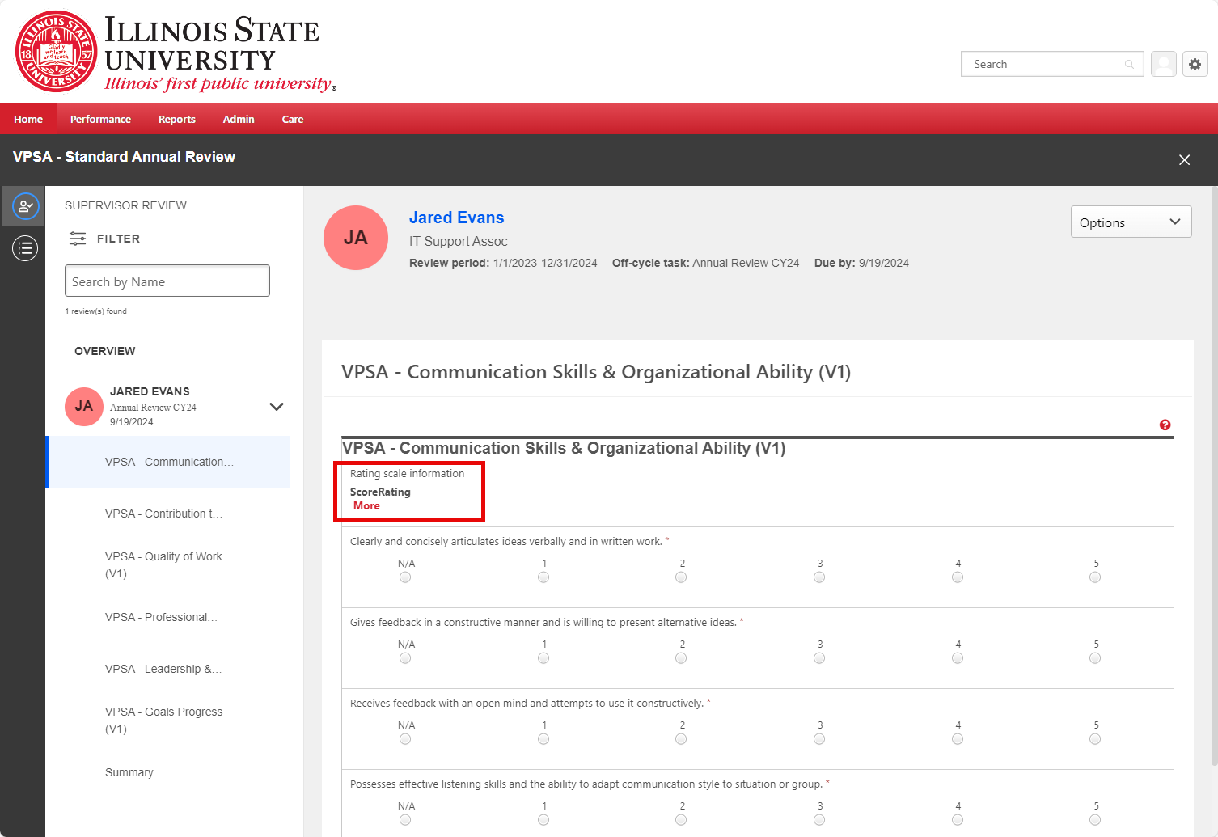The height and width of the screenshot is (837, 1218).
Task: Rate 'Possesses effective listening' as 3
Action: 819,820
